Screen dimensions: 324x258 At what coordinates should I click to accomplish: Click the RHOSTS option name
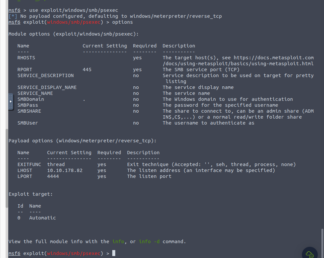(x=26, y=58)
